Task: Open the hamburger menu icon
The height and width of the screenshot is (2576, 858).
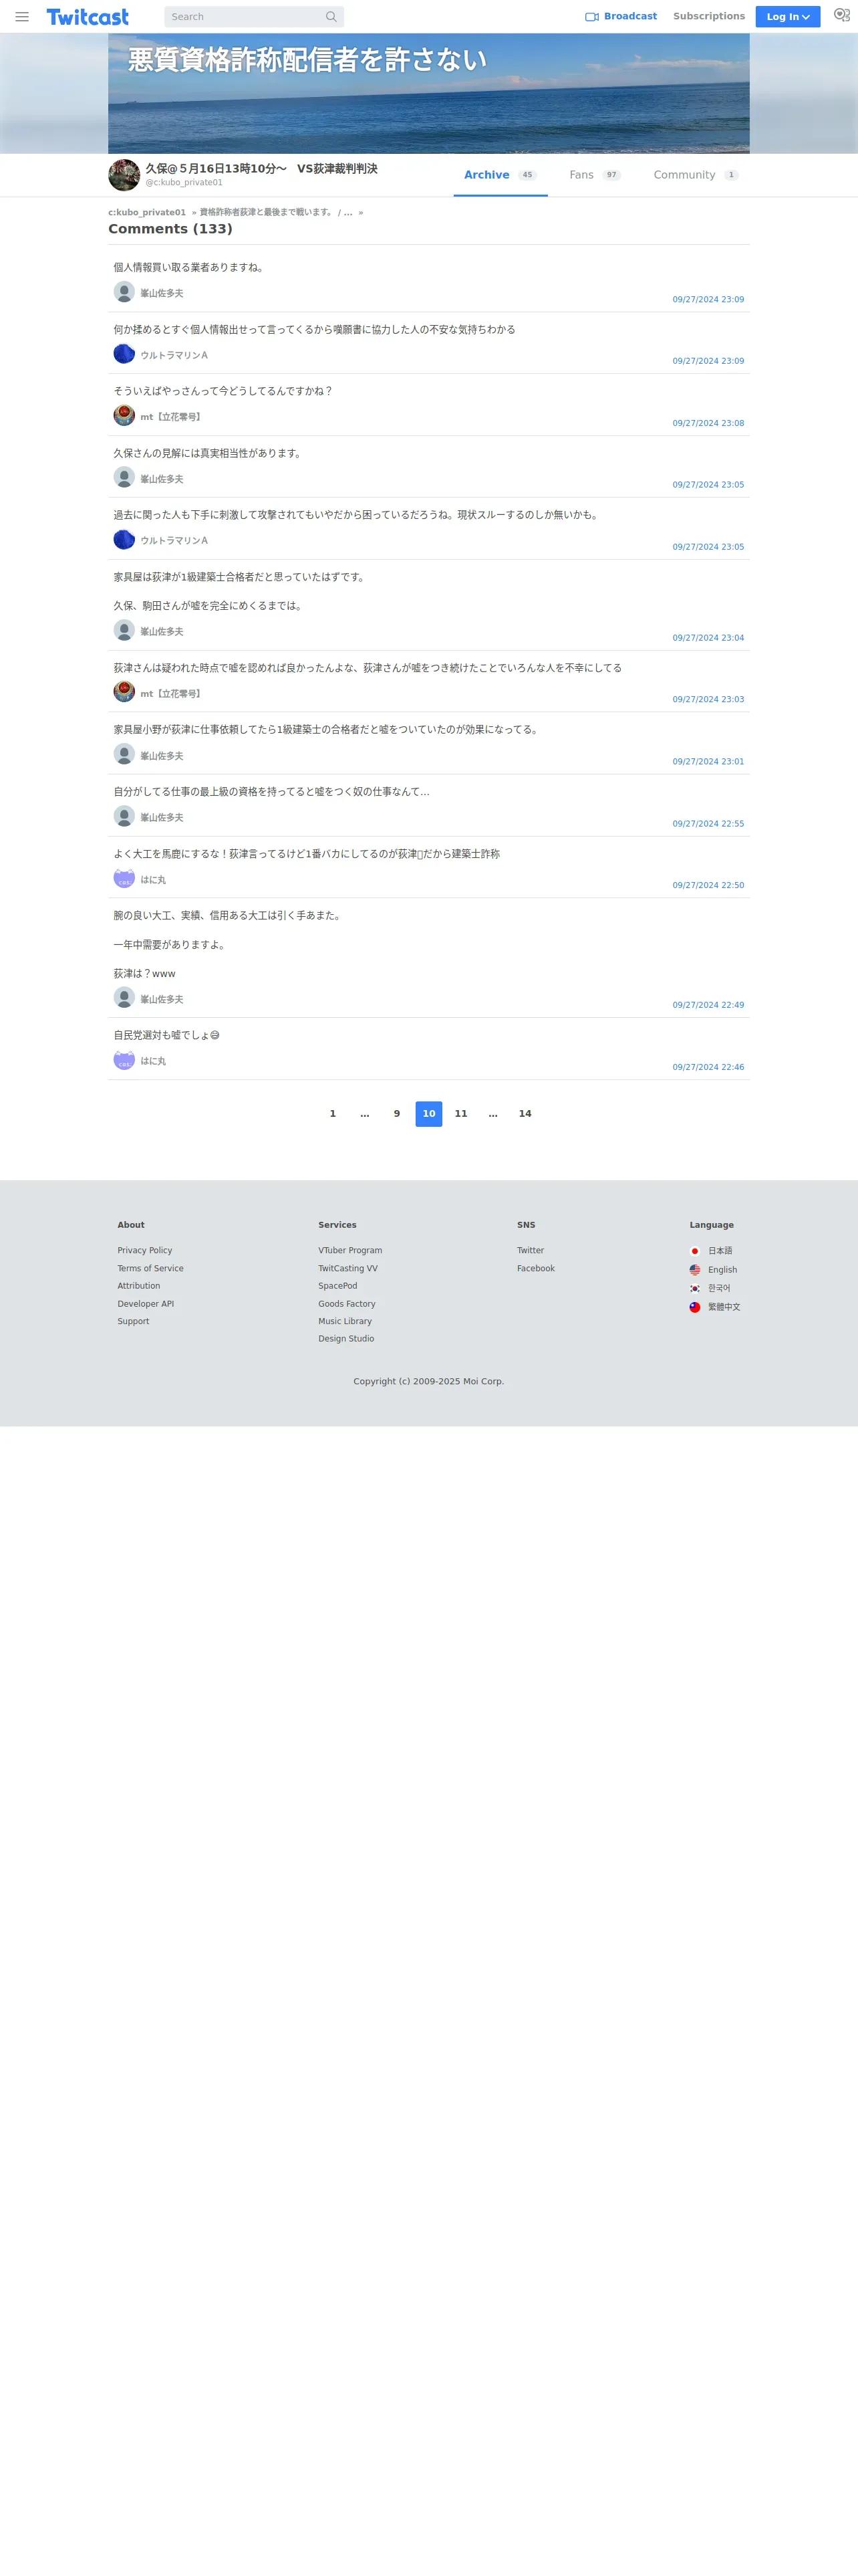Action: pos(22,17)
